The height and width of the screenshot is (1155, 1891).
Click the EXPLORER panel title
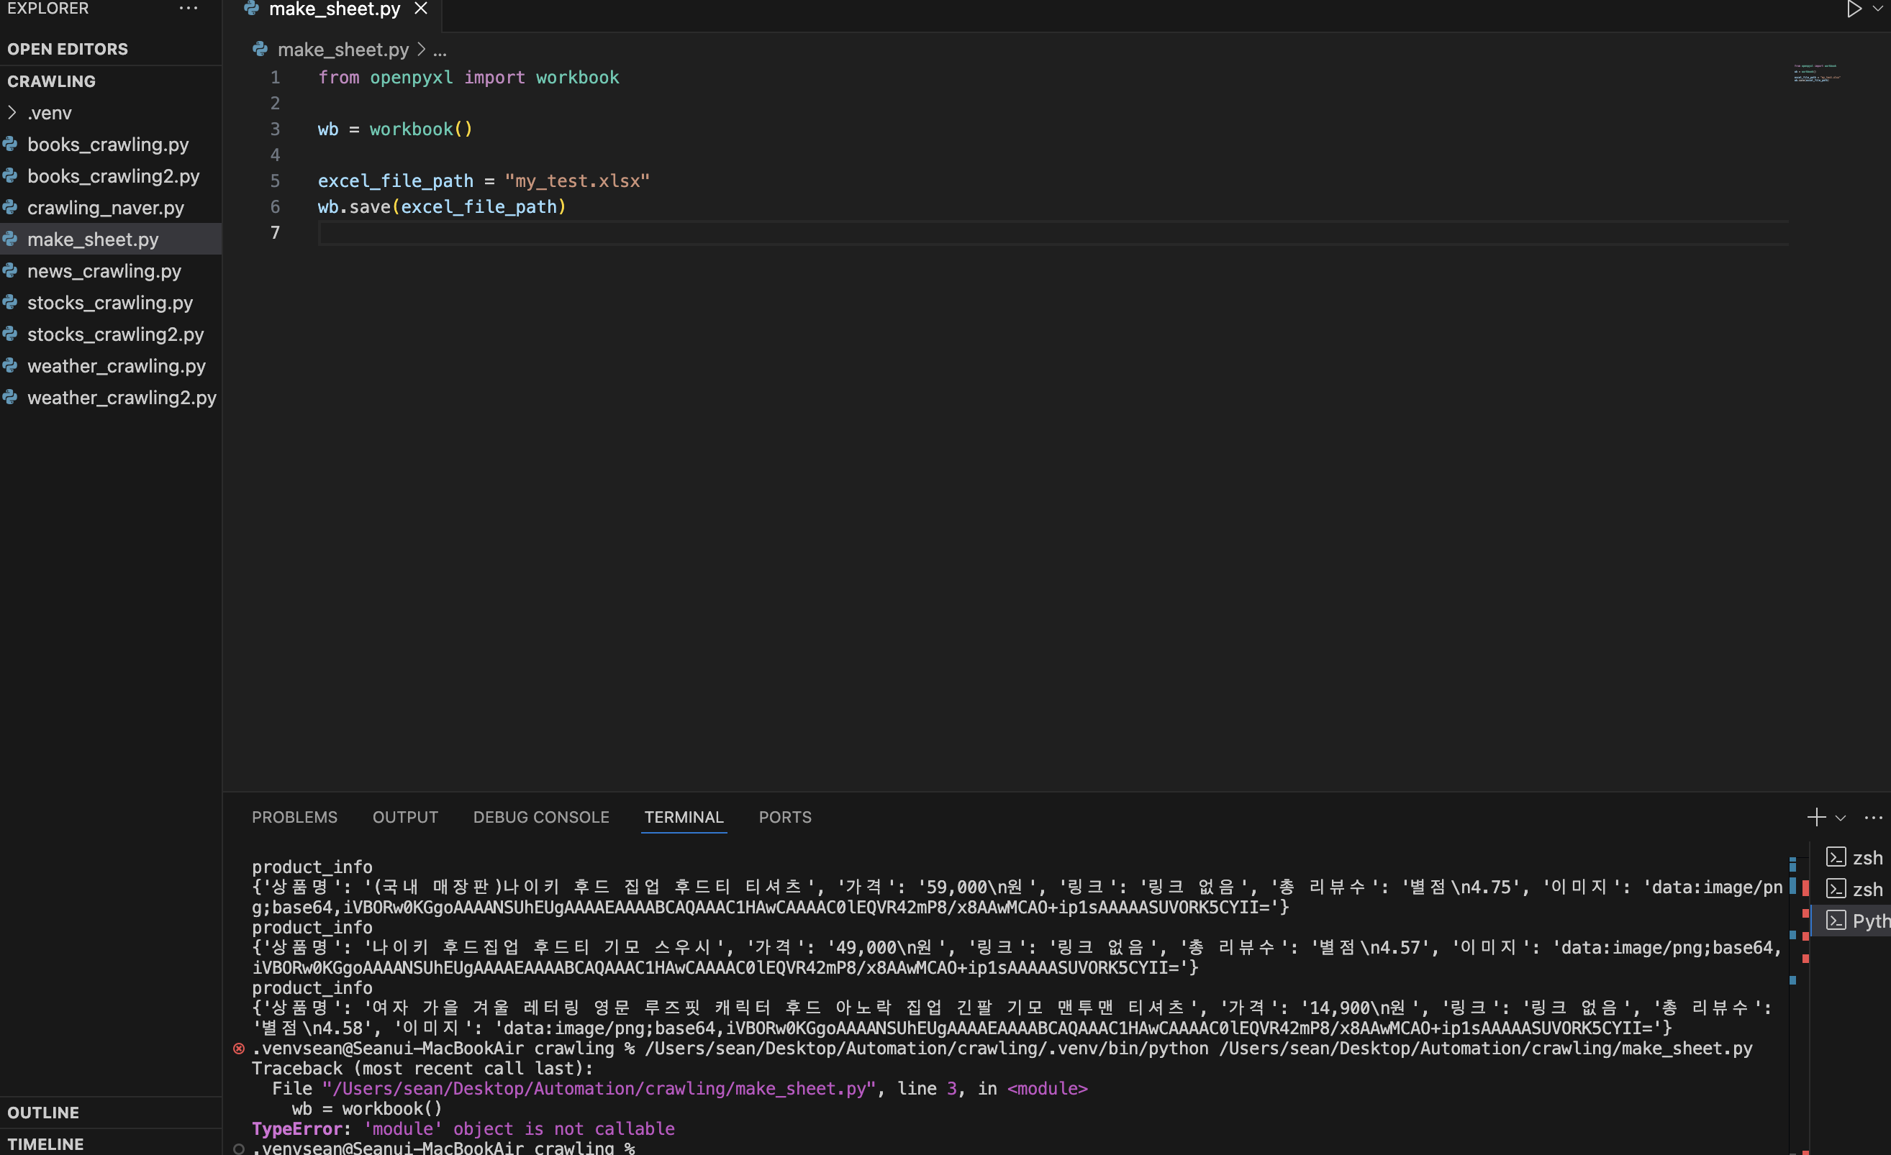pos(47,9)
